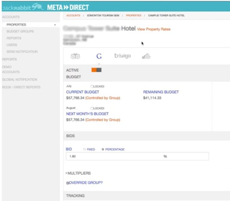This screenshot has width=230, height=201.
Task: Select the Google channel tab
Action: pyautogui.click(x=99, y=56)
